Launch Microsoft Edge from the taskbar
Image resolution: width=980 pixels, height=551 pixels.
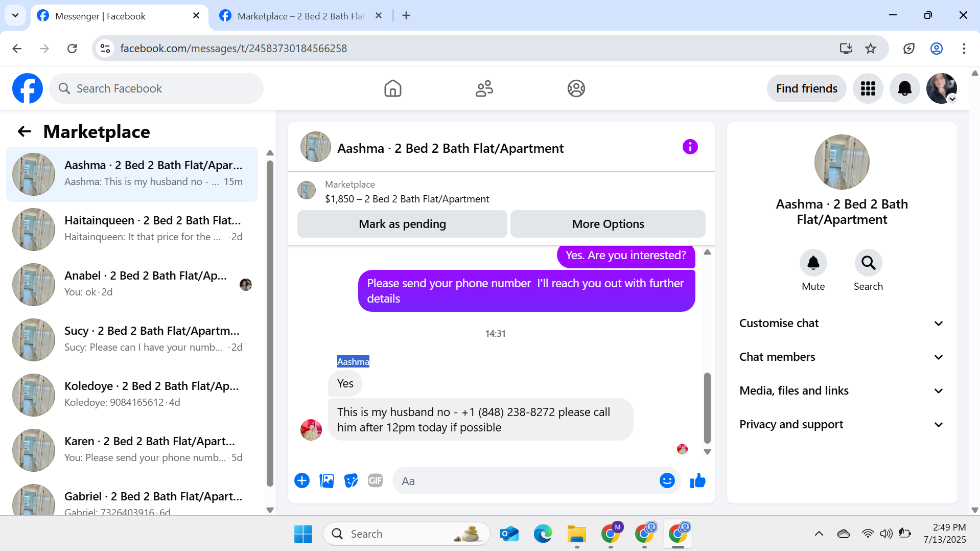tap(543, 534)
